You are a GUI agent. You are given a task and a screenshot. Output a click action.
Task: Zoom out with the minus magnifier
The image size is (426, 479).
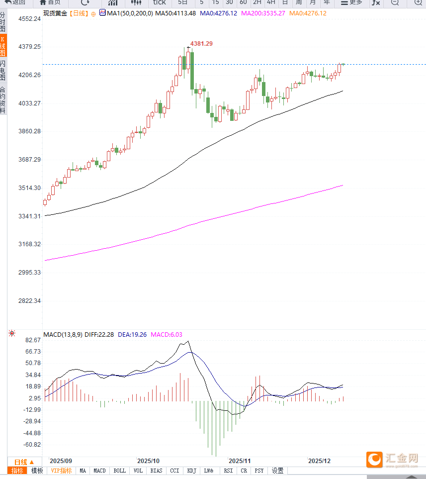tap(395, 2)
